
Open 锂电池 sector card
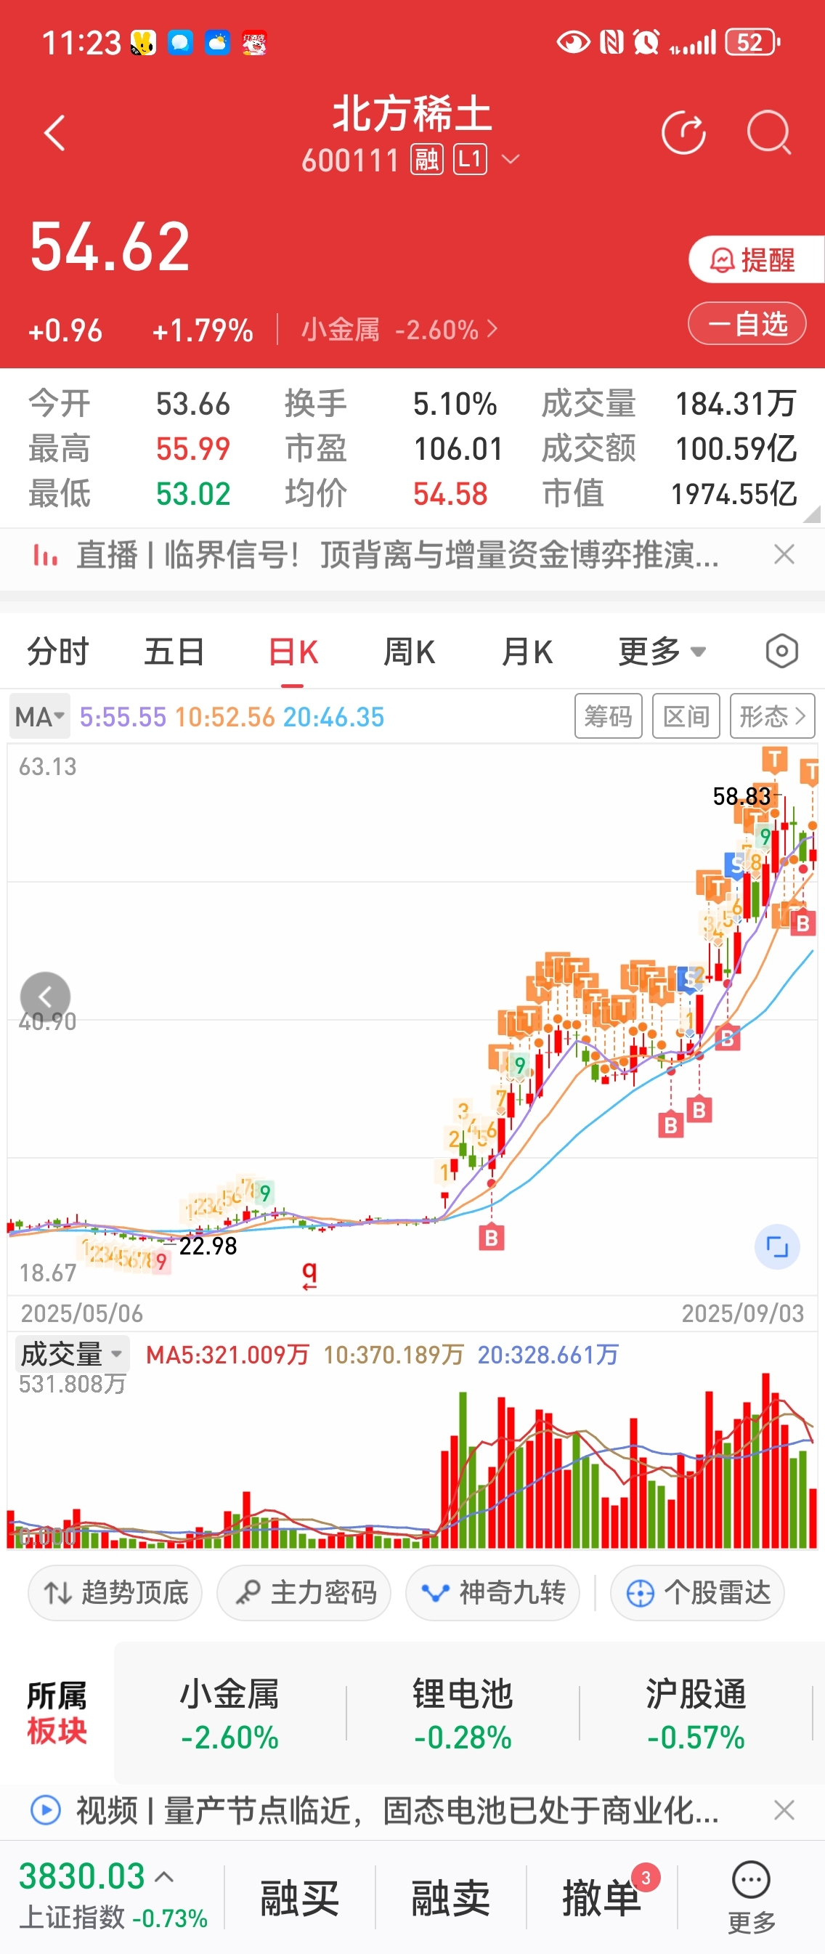tap(463, 1715)
